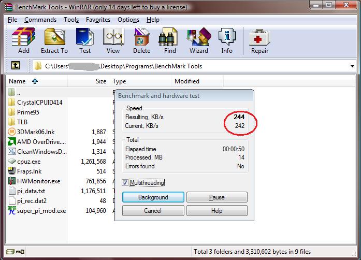Select the super_pi_mod.exe file icon
Screen dimensions: 361x260
point(12,210)
